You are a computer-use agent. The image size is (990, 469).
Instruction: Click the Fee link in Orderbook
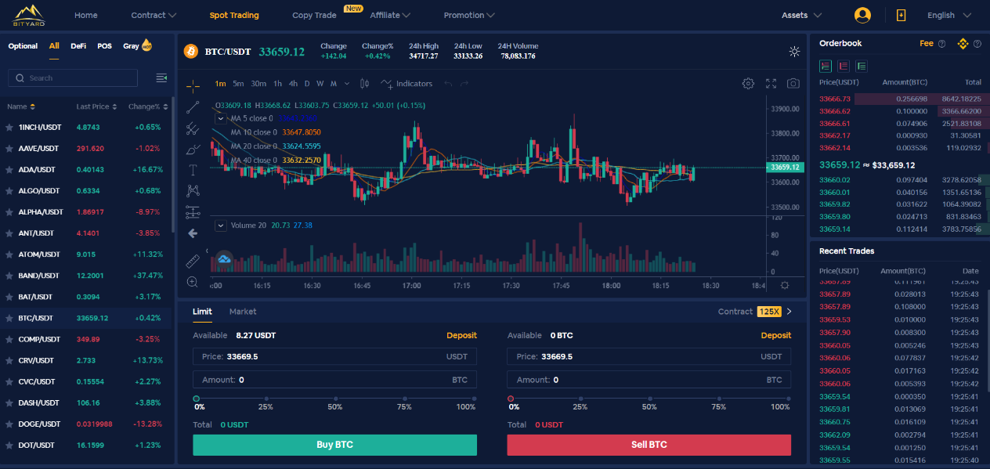click(x=927, y=44)
